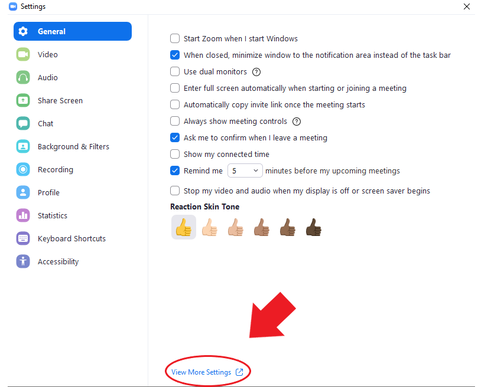The height and width of the screenshot is (387, 478).
Task: Select the Chat bubble icon
Action: click(23, 123)
